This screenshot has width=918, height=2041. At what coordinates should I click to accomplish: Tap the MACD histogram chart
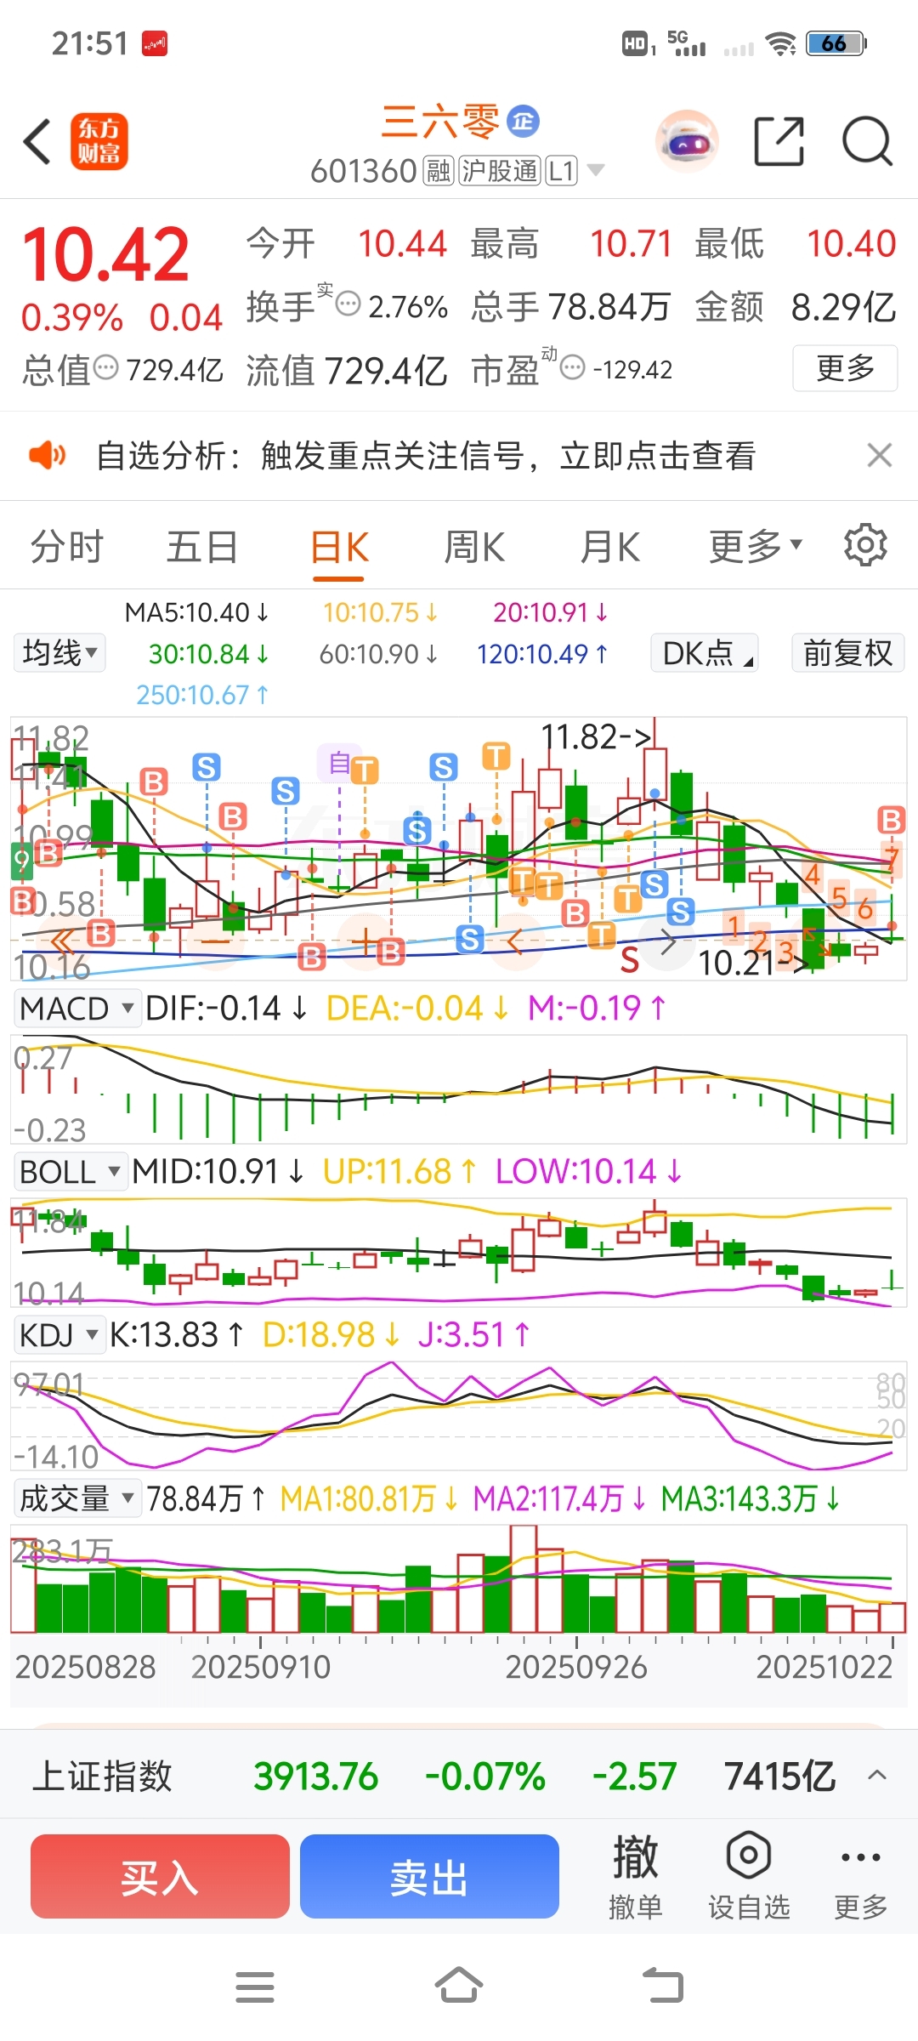[x=459, y=1089]
